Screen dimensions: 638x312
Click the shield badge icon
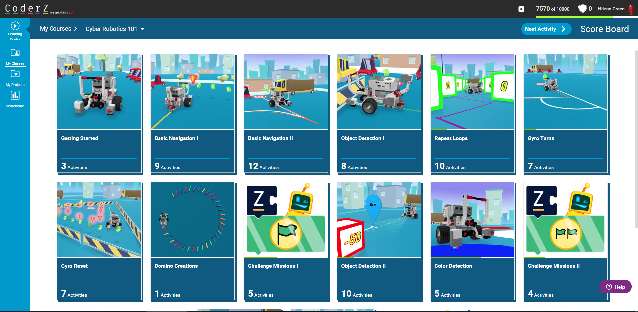point(582,9)
